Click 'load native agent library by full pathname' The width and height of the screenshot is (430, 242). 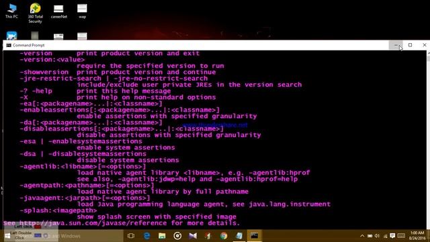click(163, 192)
